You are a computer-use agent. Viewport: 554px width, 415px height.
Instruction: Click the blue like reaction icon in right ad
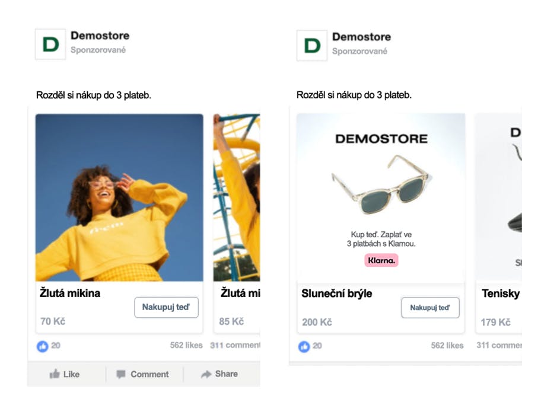[x=304, y=346]
